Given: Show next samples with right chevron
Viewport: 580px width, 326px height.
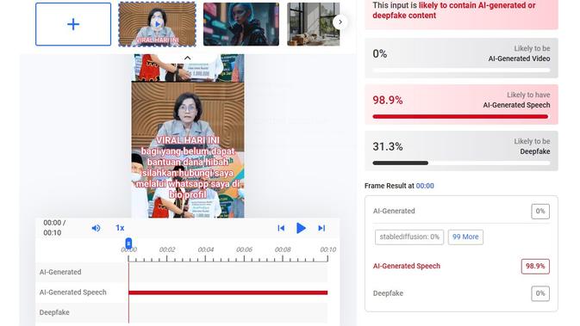Looking at the screenshot, I should pos(340,22).
